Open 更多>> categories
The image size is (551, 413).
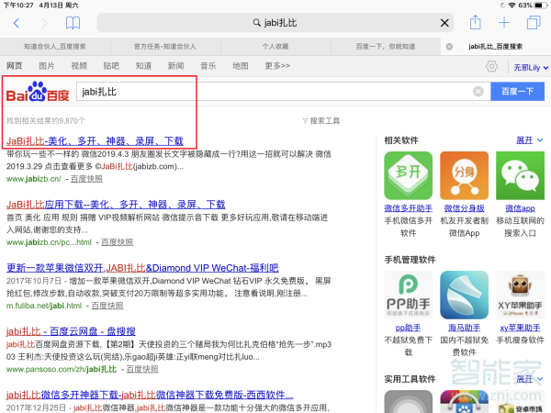point(277,66)
